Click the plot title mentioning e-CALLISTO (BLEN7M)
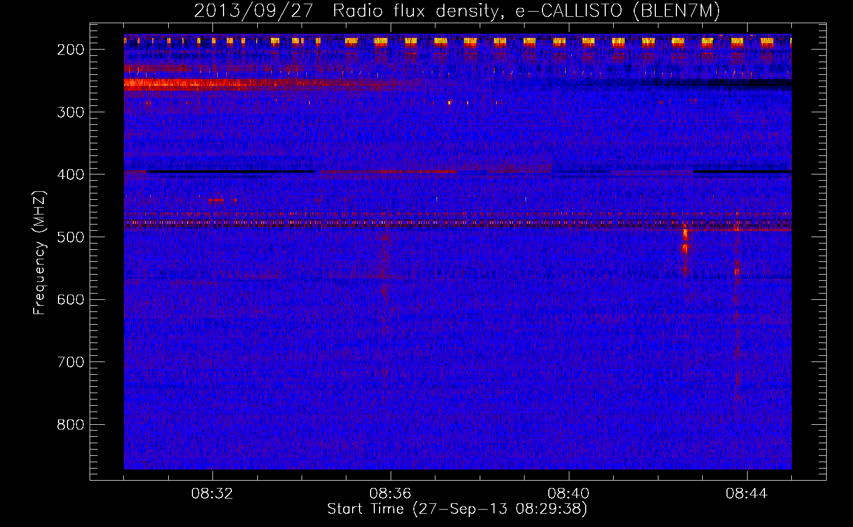 tap(457, 11)
